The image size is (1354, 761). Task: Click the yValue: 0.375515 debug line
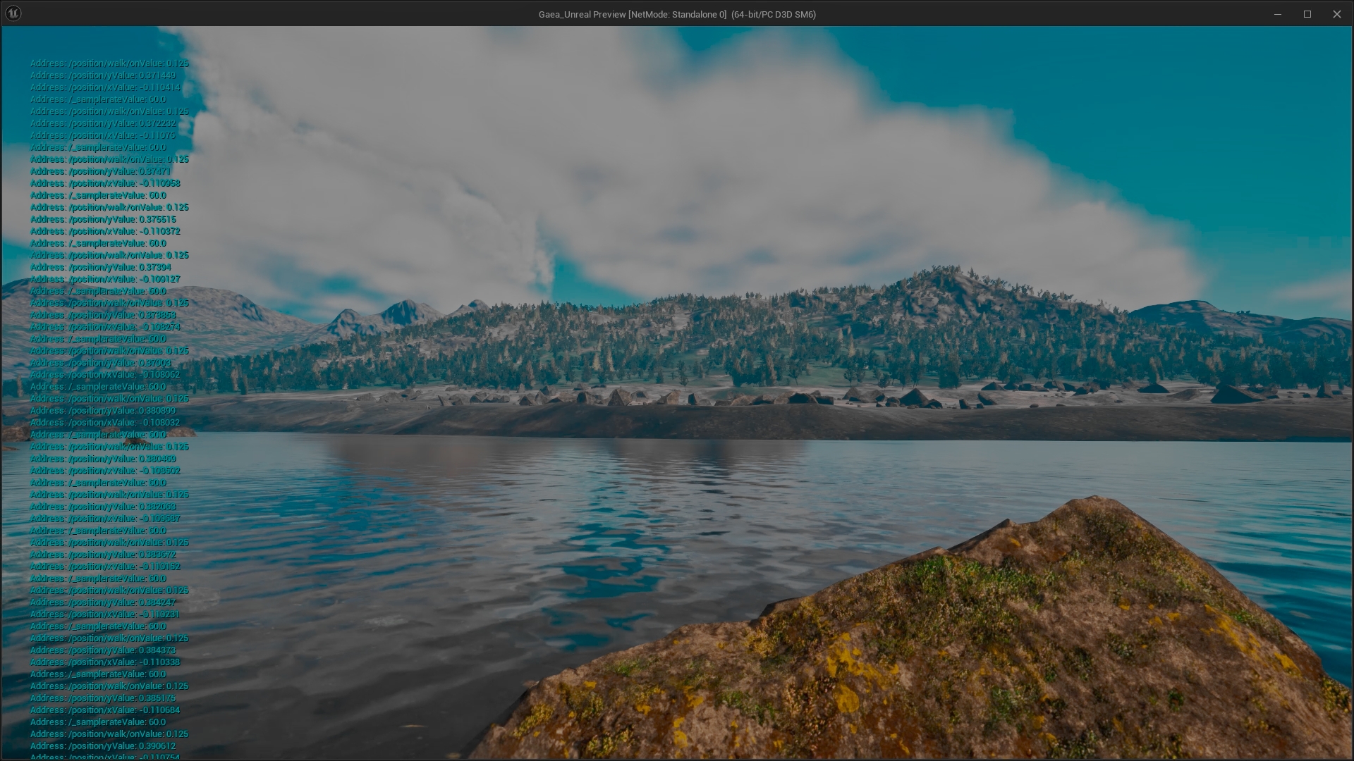coord(103,219)
